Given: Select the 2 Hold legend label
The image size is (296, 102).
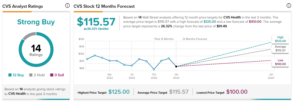Looking at the screenshot, I should coord(39,75).
